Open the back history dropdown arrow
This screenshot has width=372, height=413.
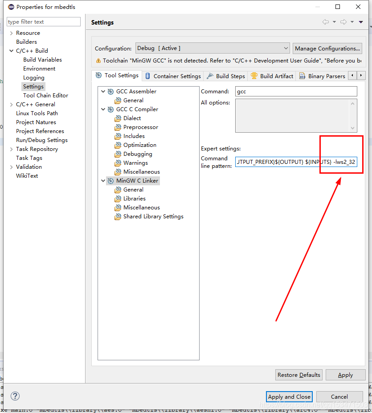coord(335,22)
